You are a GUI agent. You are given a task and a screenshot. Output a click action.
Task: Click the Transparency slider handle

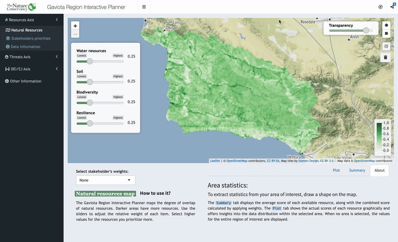(x=366, y=30)
